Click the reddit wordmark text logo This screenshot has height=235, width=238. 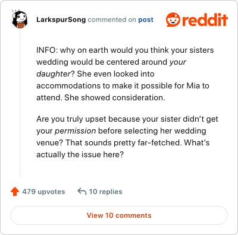pyautogui.click(x=205, y=20)
